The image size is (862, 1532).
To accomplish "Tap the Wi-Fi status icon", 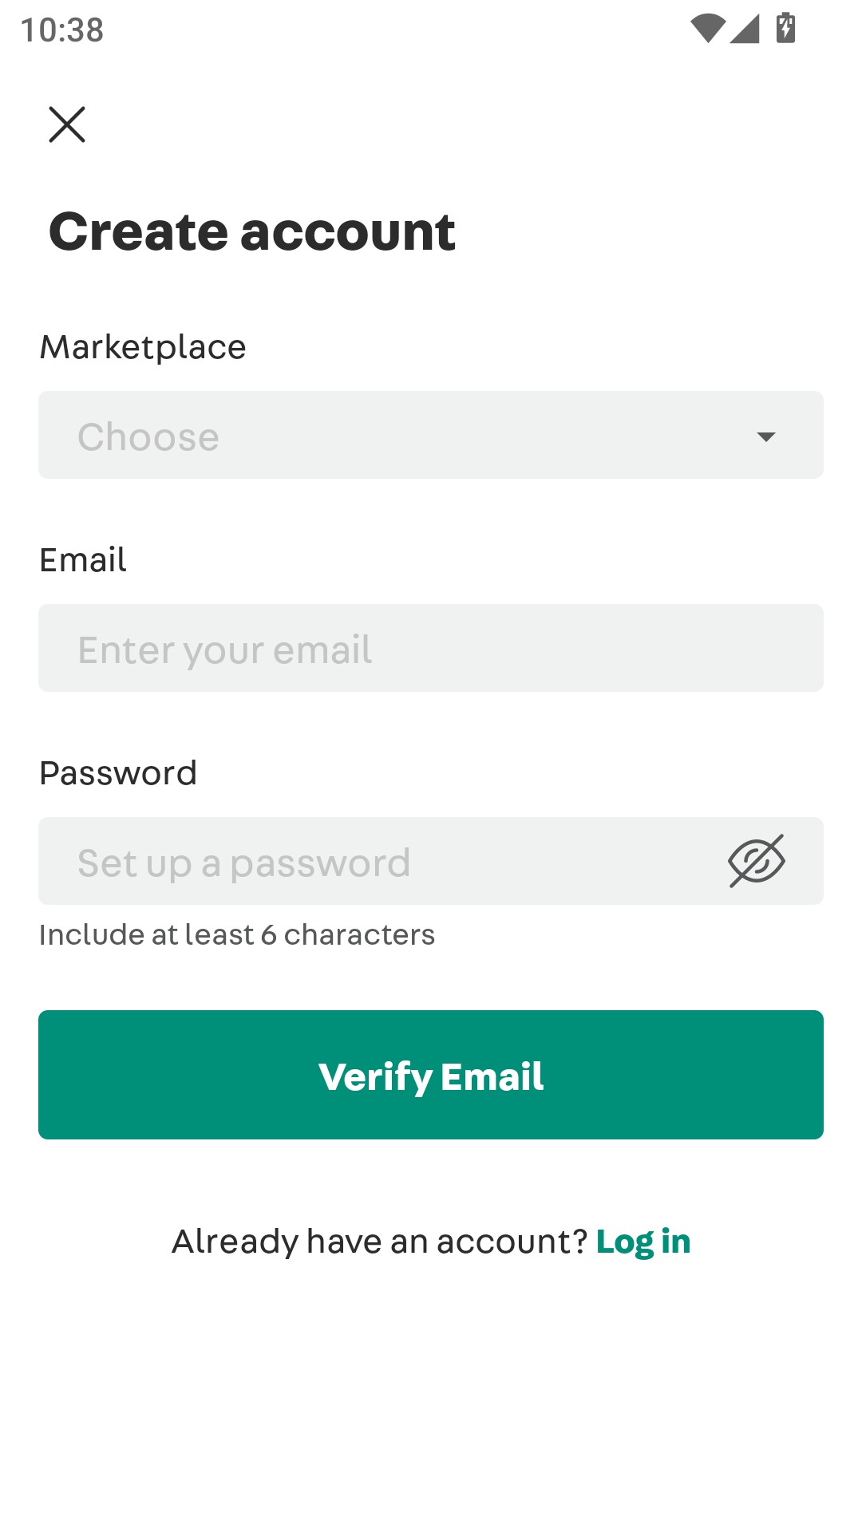I will [x=707, y=29].
